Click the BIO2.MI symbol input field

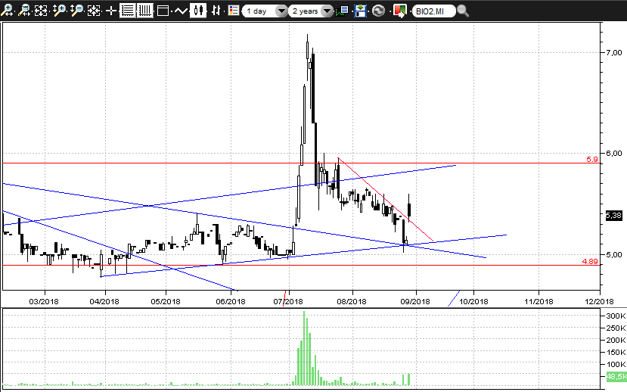[x=434, y=11]
